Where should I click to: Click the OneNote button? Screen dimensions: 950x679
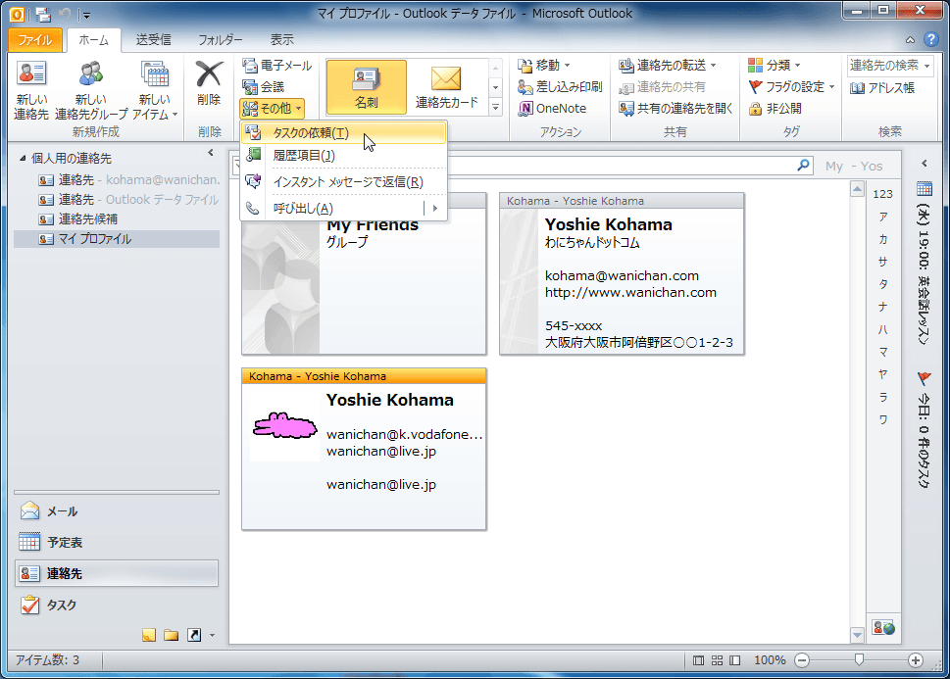553,109
